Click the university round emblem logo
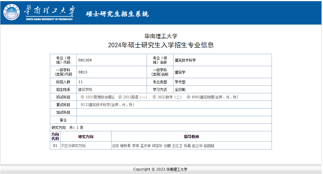This screenshot has height=174, width=323. tap(12, 12)
